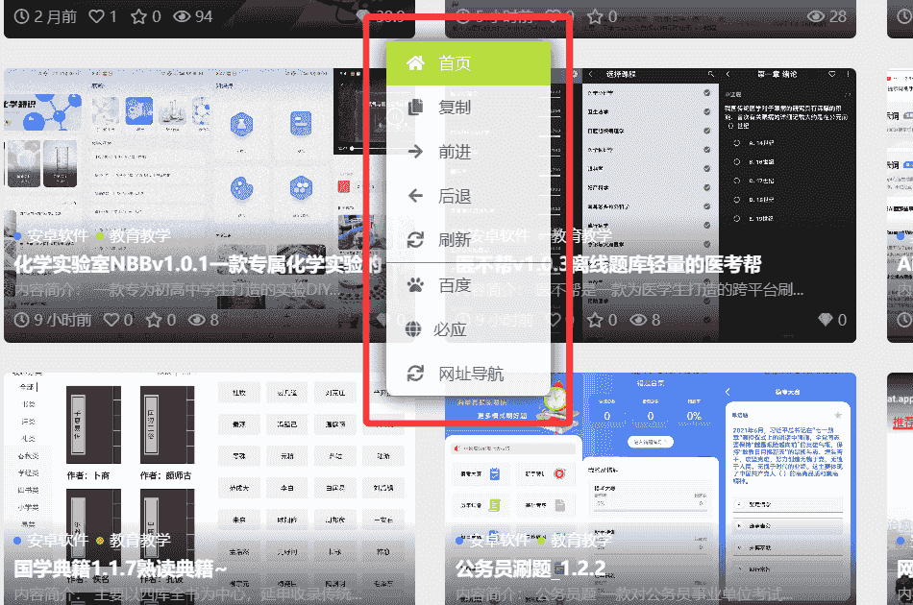Click star favorite icon on 医不帮 card
Image resolution: width=913 pixels, height=605 pixels.
(x=595, y=320)
